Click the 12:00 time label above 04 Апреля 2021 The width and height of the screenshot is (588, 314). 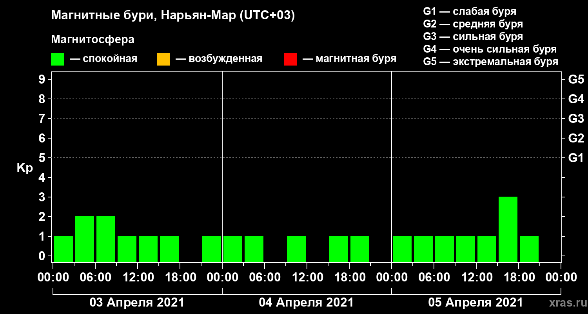coord(307,277)
